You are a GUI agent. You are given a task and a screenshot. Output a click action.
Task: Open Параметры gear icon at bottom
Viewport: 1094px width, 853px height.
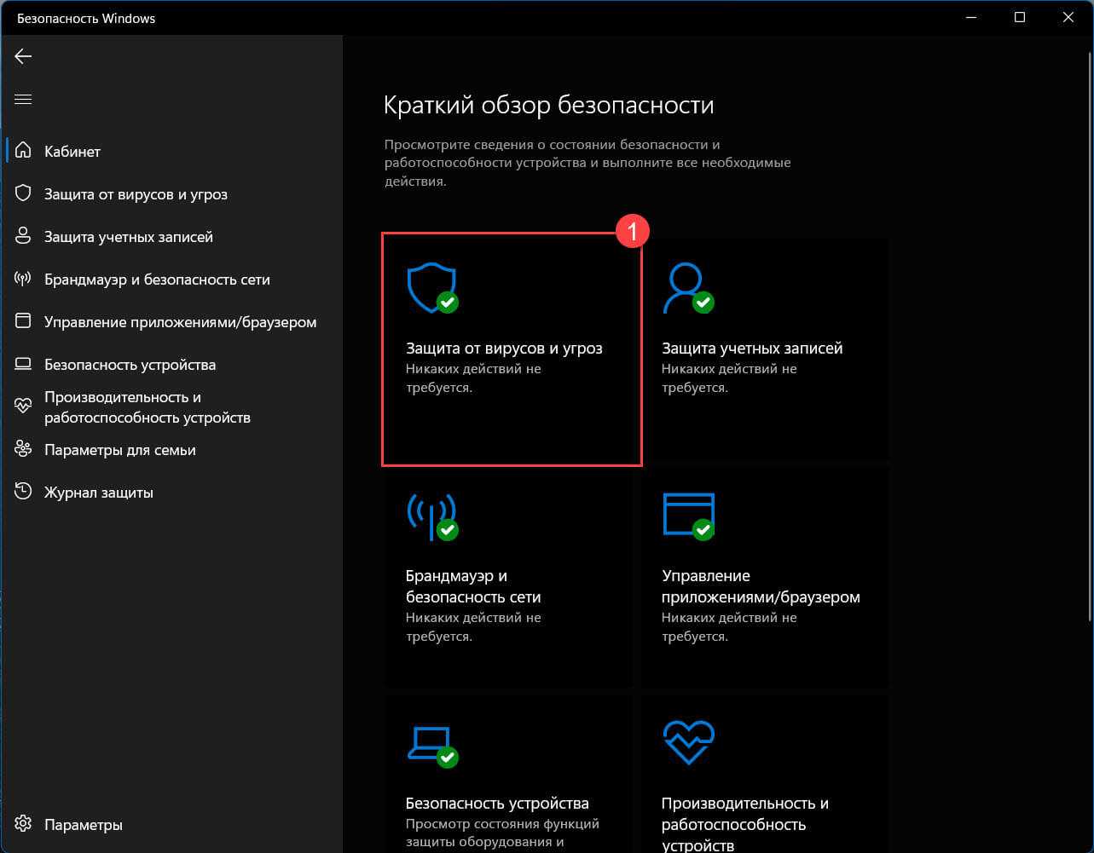(x=23, y=825)
